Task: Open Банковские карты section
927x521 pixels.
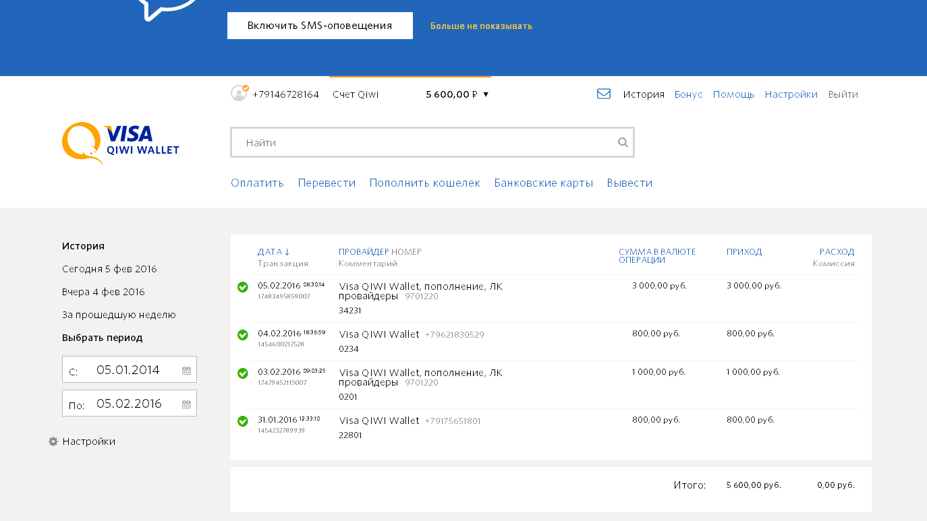Action: pyautogui.click(x=544, y=183)
